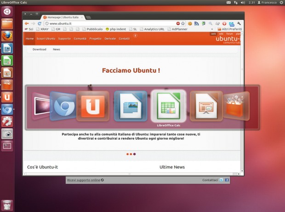
Task: Click the magnifier extension icon
Action: click(210, 23)
